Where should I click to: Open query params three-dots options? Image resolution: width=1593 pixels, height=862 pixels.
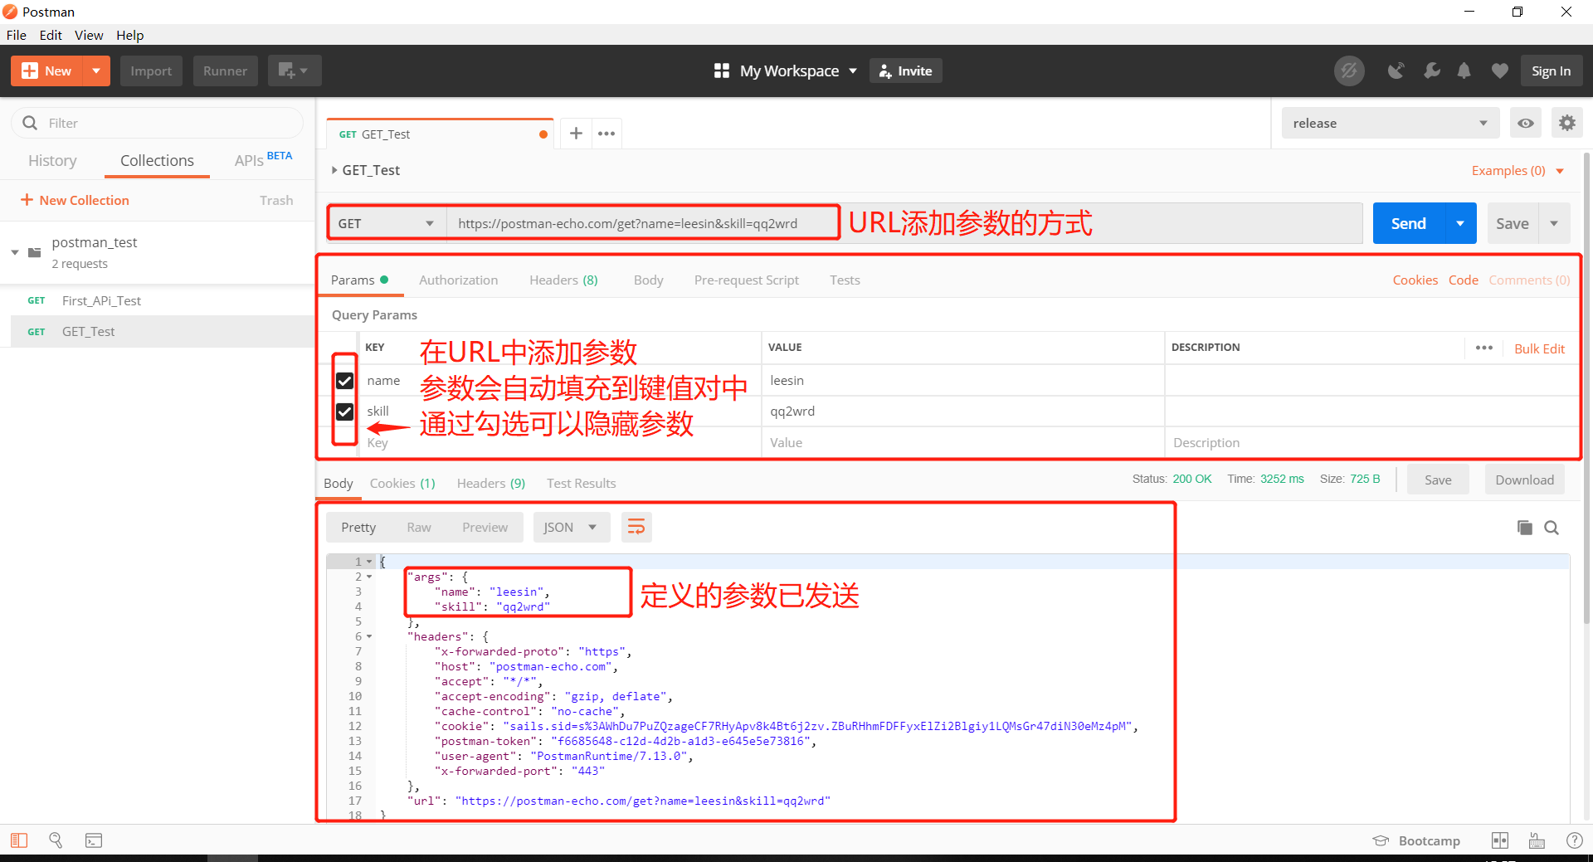pyautogui.click(x=1484, y=348)
